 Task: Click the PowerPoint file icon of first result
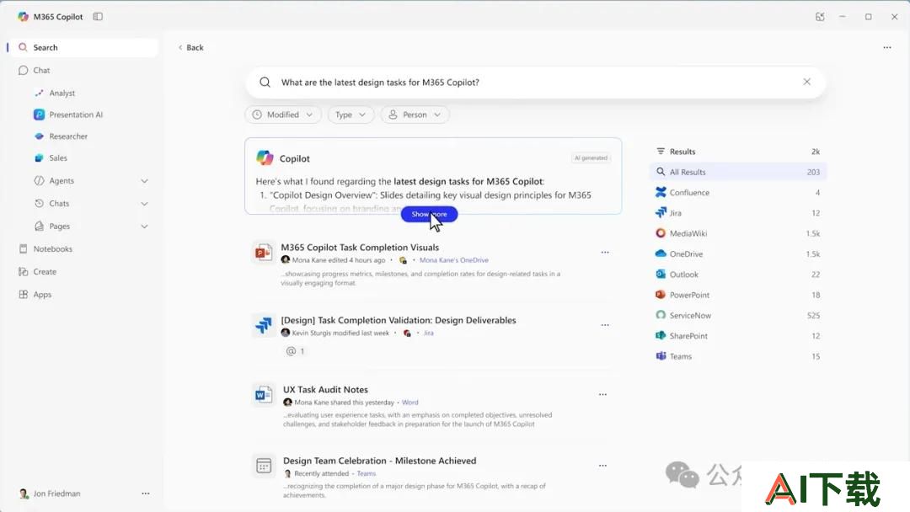click(264, 253)
